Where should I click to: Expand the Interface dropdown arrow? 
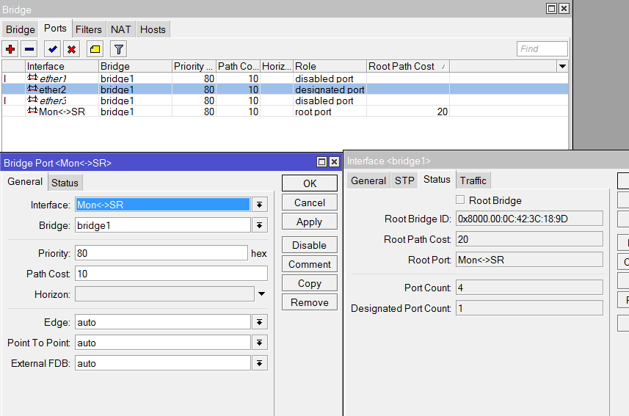click(x=259, y=205)
